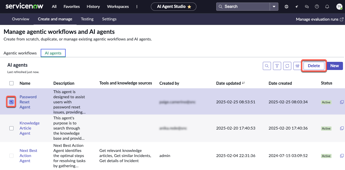Open the AI Agent Studio application pill
The height and width of the screenshot is (170, 345).
[x=174, y=7]
